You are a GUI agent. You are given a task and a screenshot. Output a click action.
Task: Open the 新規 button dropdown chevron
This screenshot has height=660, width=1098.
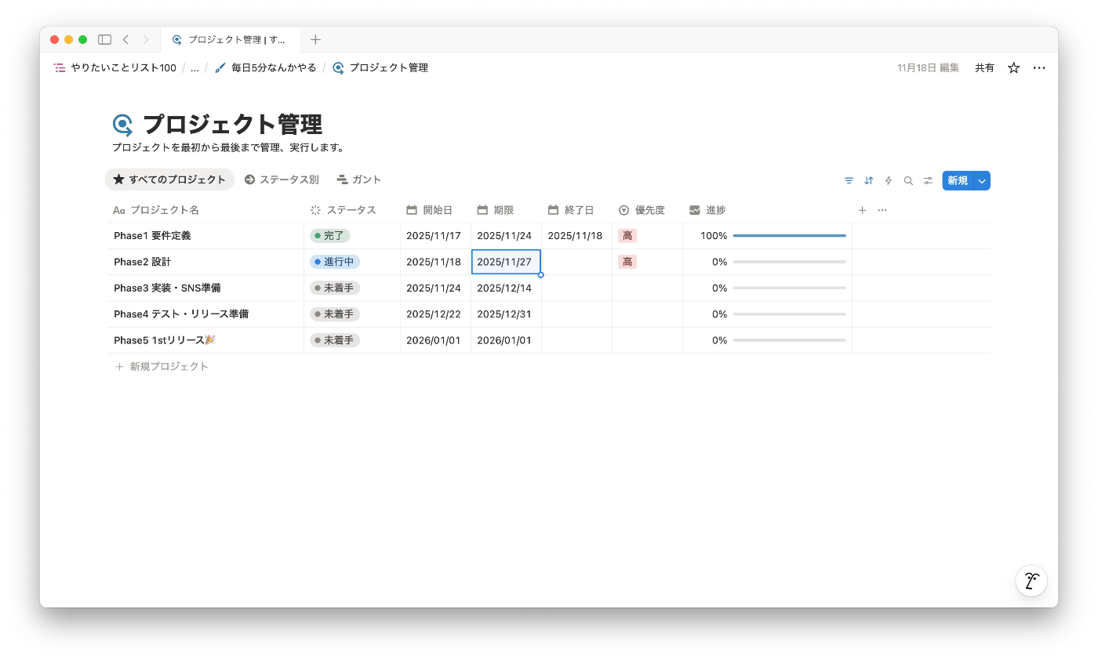[x=981, y=180]
